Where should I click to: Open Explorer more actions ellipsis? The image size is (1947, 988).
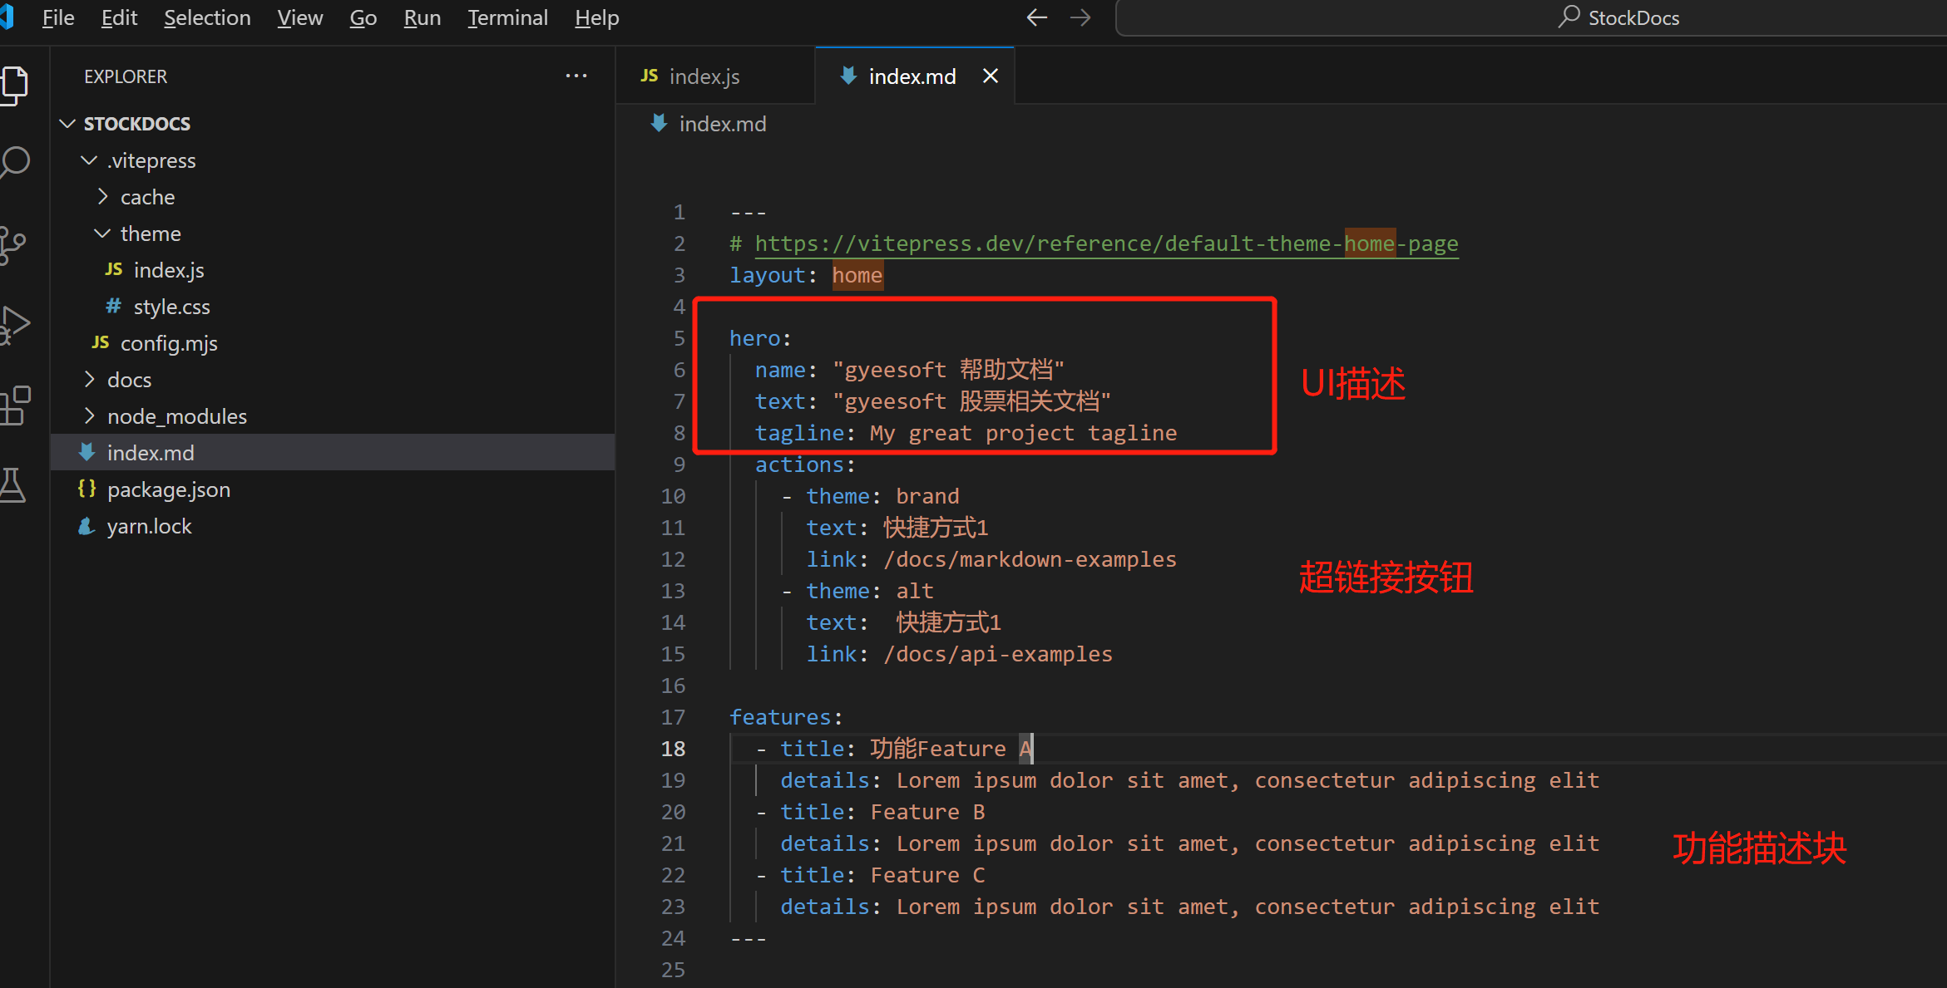(x=576, y=76)
